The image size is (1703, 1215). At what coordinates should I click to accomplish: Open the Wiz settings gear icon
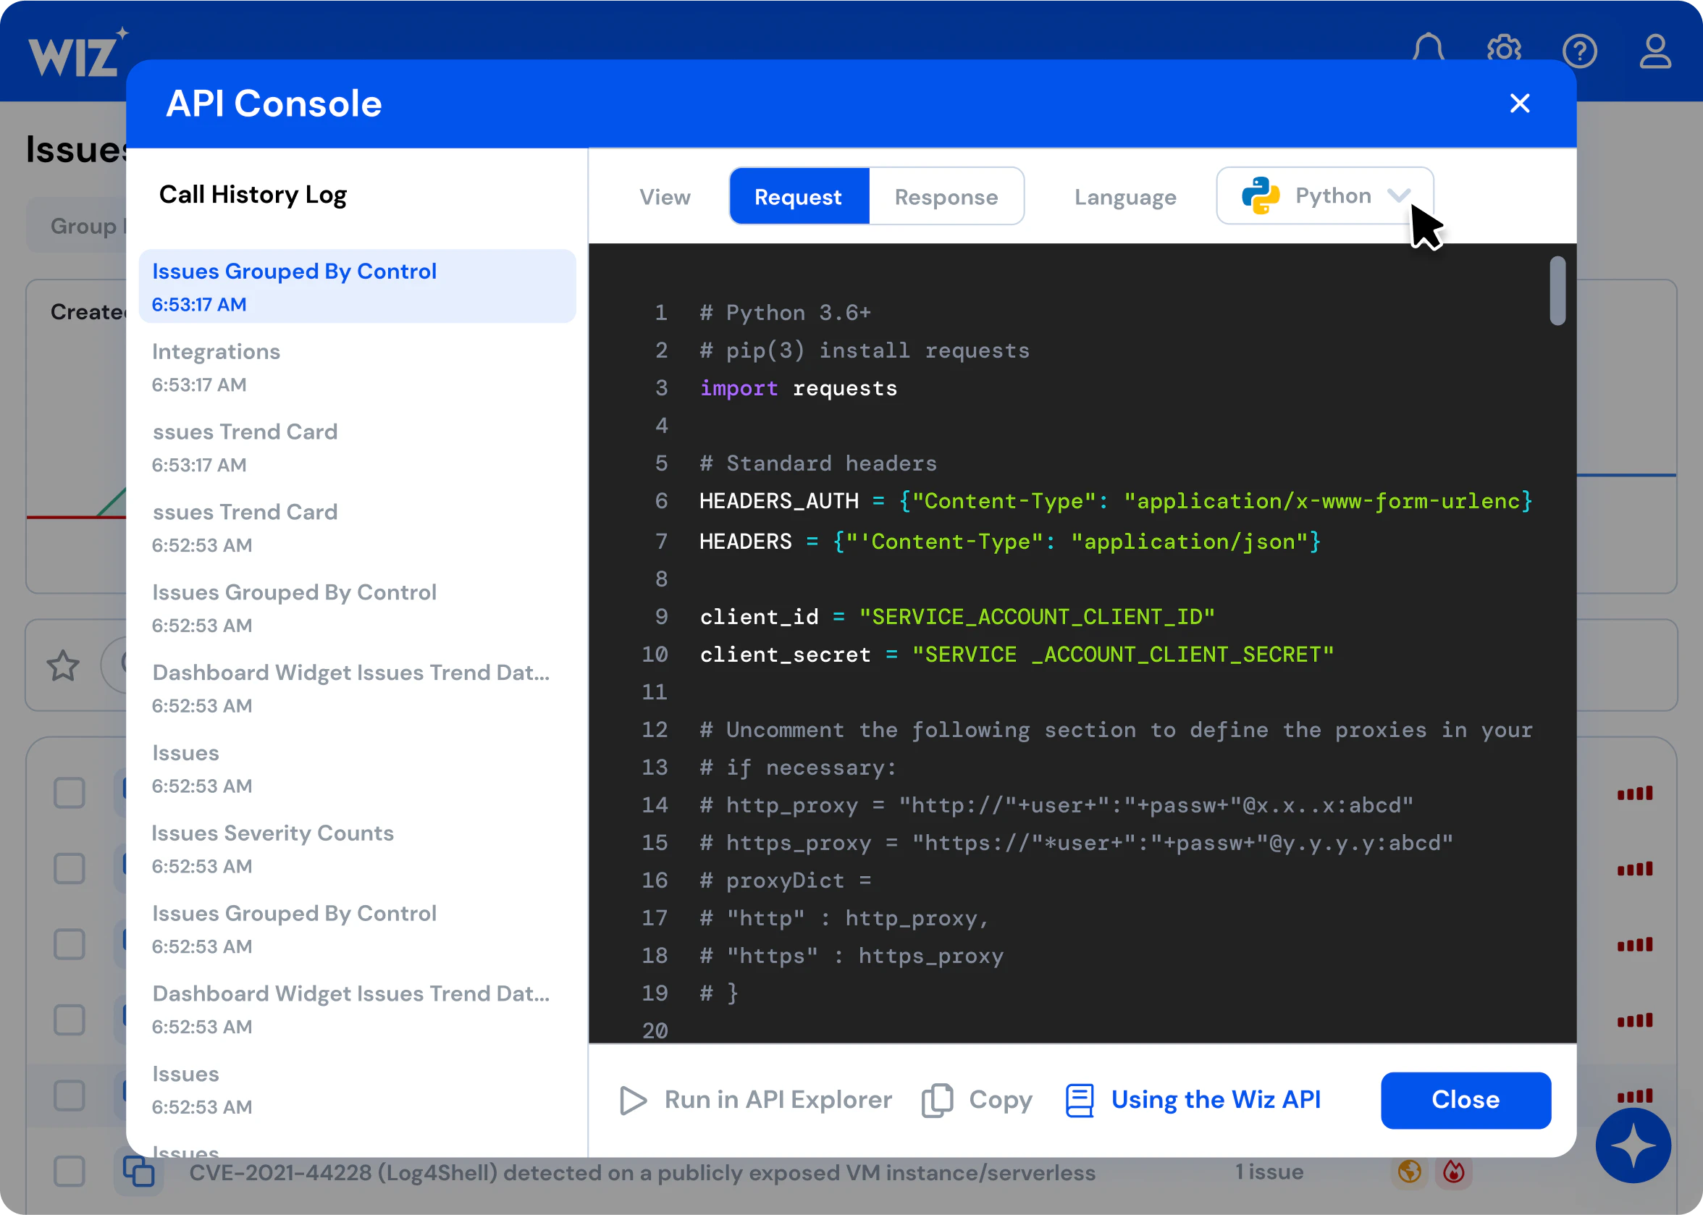pyautogui.click(x=1503, y=51)
